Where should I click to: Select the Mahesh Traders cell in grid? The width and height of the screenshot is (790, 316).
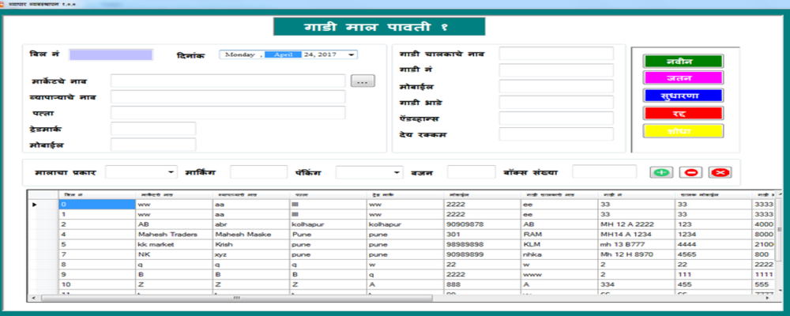pos(172,235)
